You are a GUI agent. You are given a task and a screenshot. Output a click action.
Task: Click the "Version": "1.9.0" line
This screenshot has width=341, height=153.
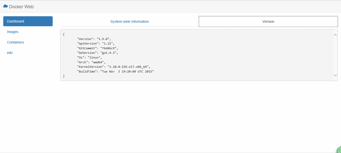94,39
